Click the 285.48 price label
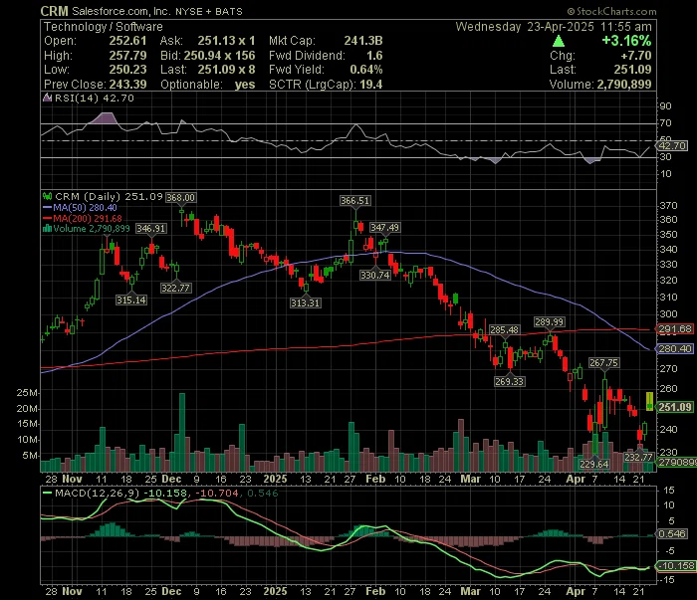Image resolution: width=697 pixels, height=600 pixels. coord(504,329)
